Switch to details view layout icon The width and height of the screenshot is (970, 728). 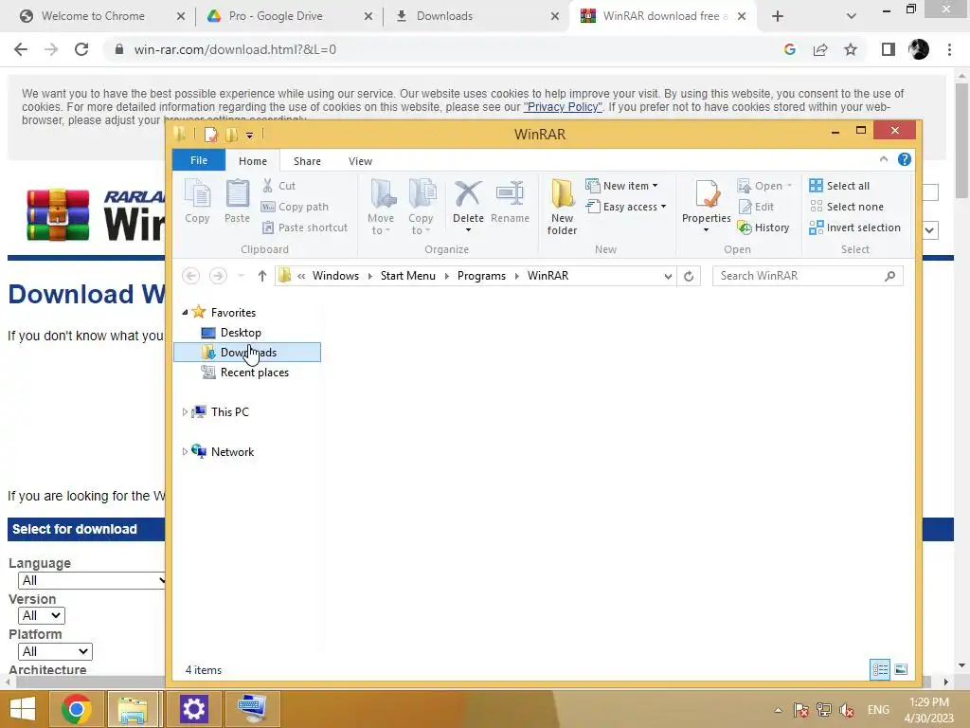880,670
